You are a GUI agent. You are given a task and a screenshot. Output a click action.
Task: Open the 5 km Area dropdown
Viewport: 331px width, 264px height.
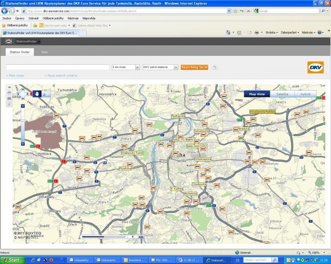pyautogui.click(x=126, y=67)
